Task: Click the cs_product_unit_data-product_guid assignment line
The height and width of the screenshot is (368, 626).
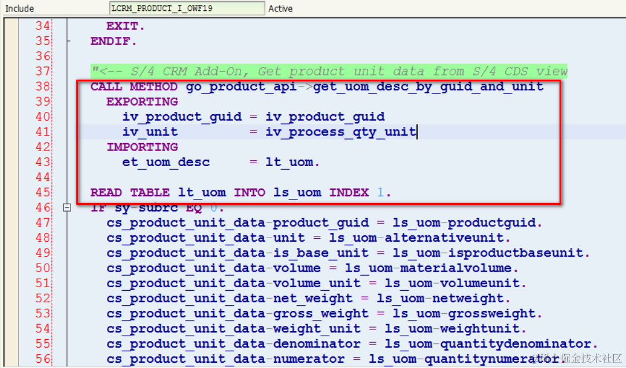Action: [324, 223]
